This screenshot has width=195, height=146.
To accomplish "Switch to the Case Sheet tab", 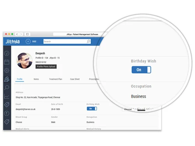I will tap(75, 79).
